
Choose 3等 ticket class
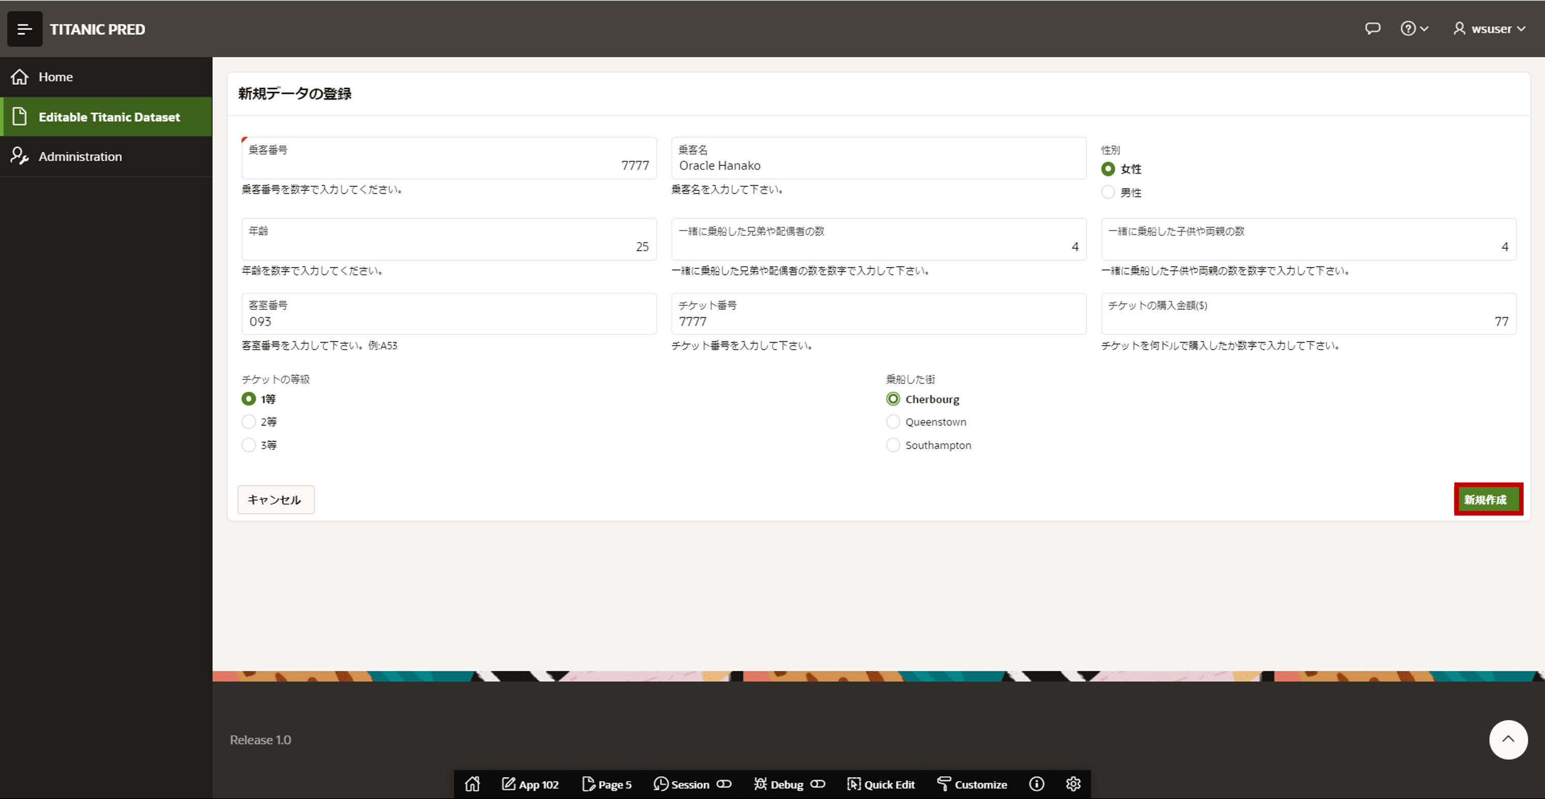point(249,445)
